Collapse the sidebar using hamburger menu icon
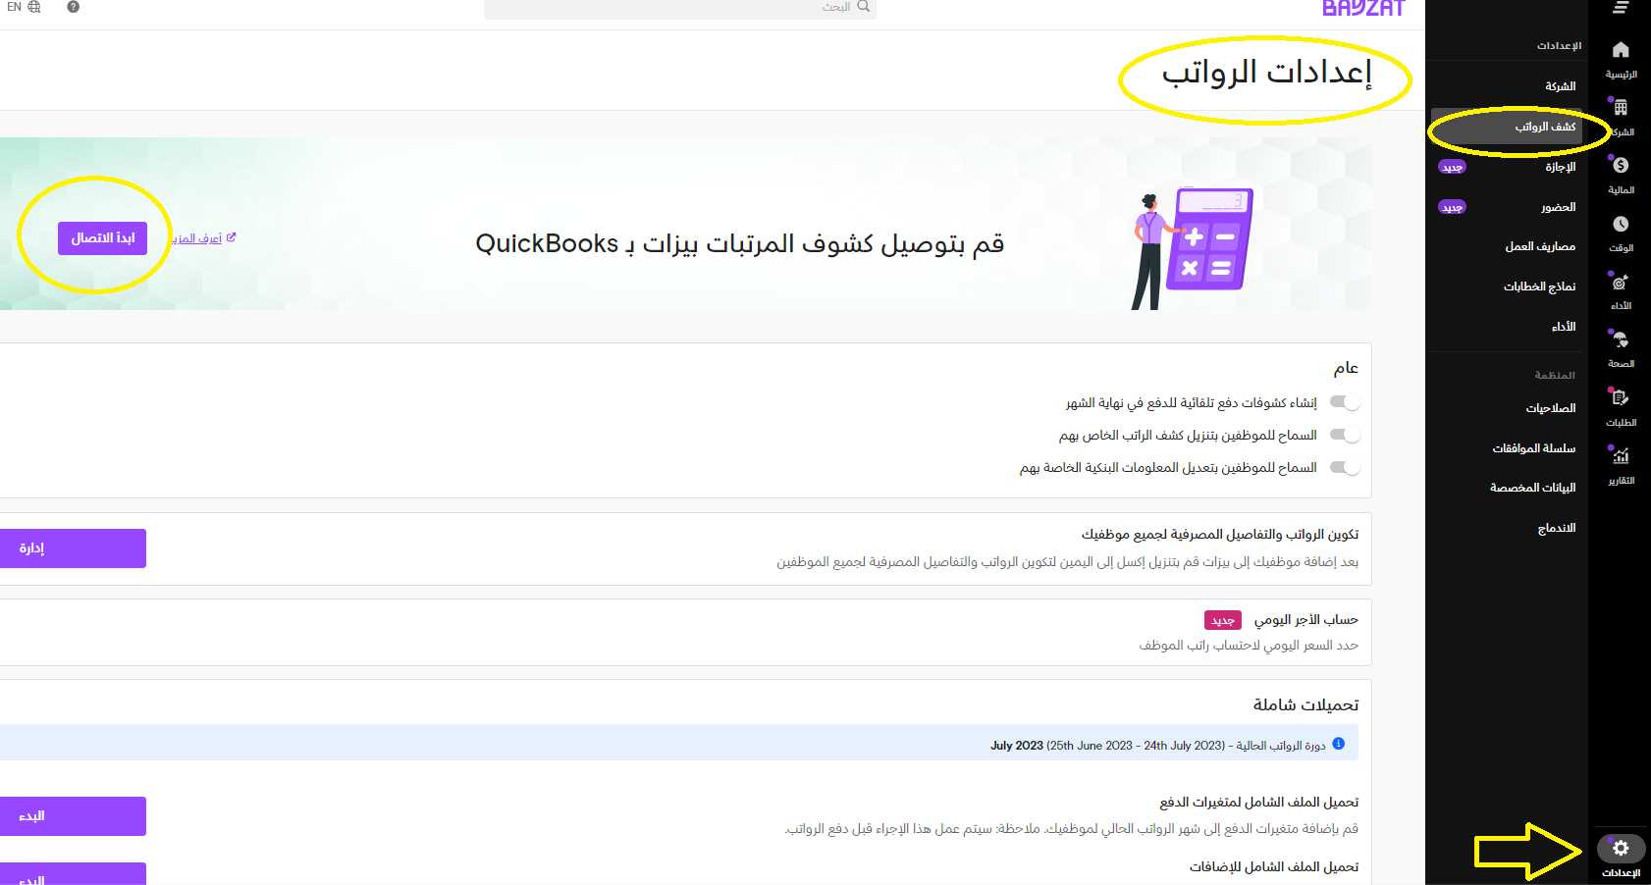This screenshot has height=885, width=1651. (x=1621, y=8)
